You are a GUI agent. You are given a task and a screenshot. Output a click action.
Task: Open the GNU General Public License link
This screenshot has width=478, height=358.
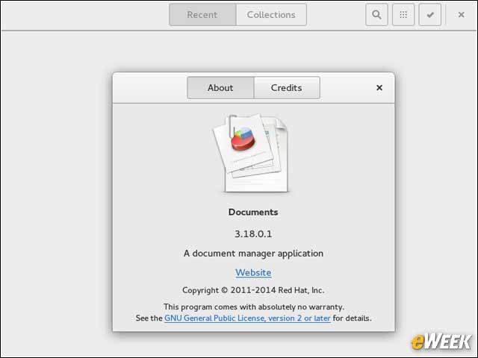[x=247, y=318]
